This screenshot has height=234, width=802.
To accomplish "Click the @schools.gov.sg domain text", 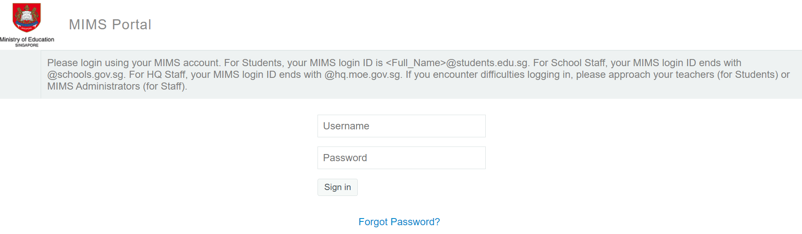I will (86, 75).
